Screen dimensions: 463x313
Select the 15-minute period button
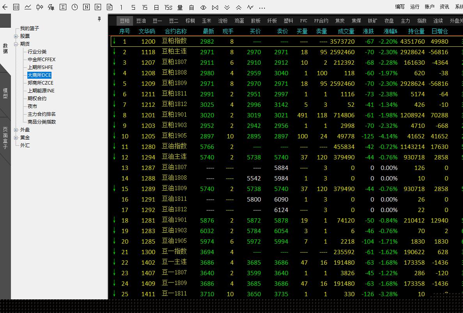click(x=145, y=7)
